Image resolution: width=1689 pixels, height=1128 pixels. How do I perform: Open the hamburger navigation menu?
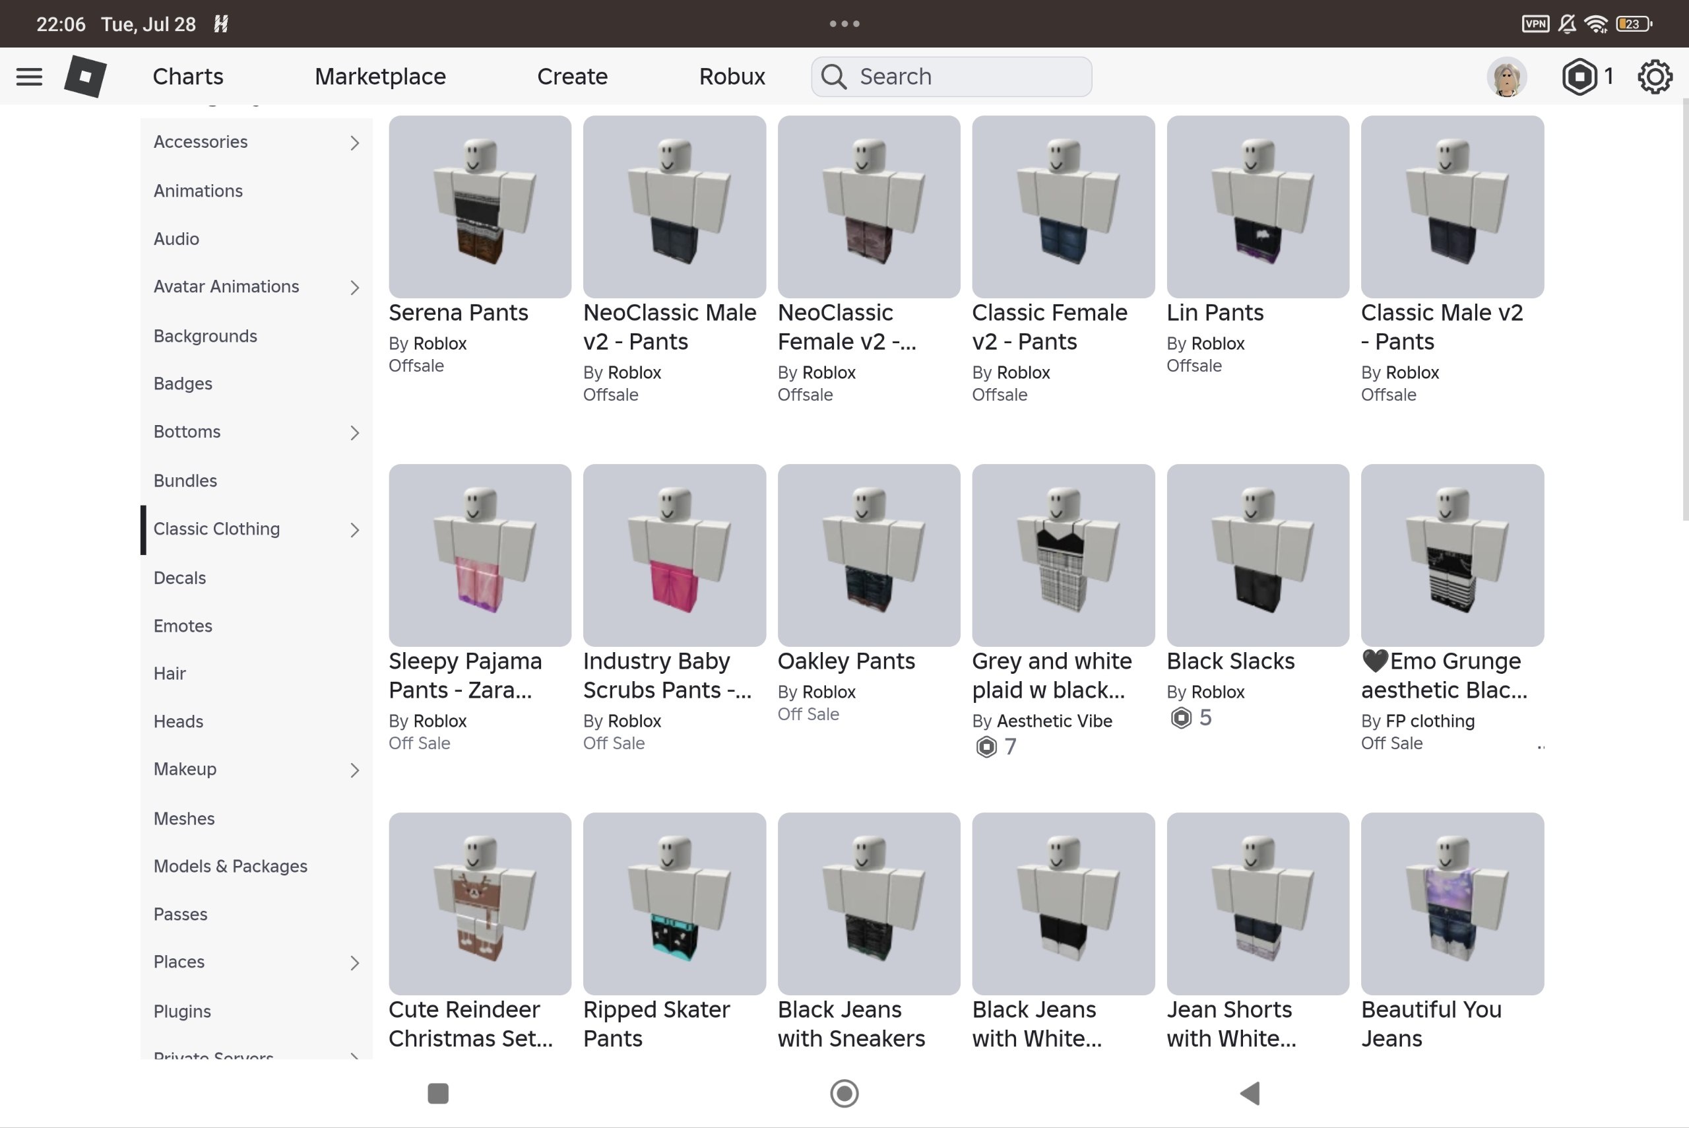pyautogui.click(x=29, y=77)
